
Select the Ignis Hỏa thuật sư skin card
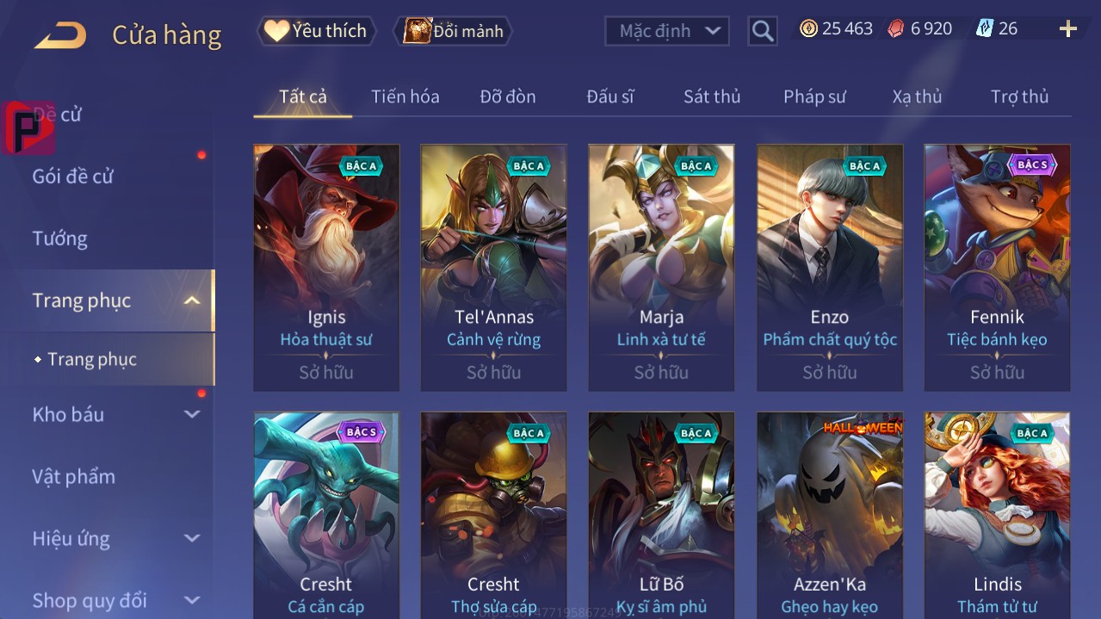(326, 268)
